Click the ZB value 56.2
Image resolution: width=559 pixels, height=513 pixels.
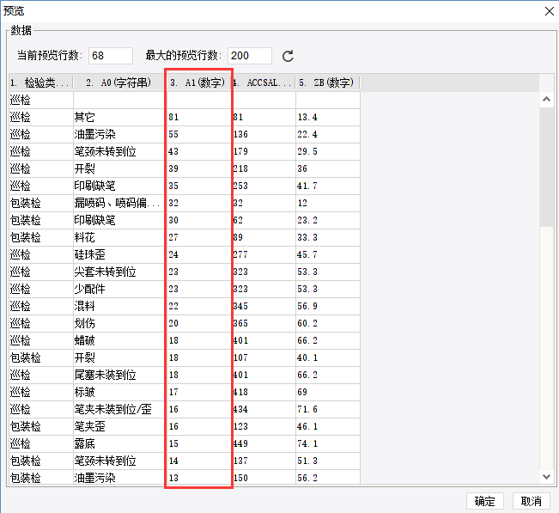(328, 478)
